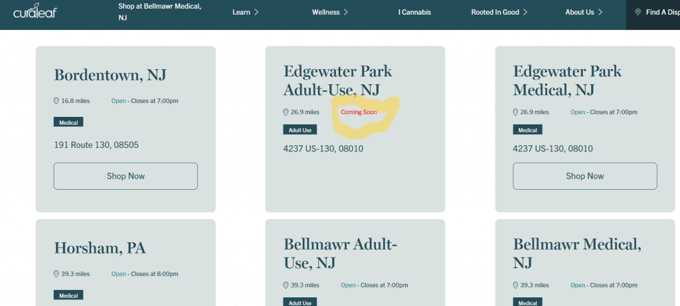Image resolution: width=680 pixels, height=306 pixels.
Task: Open the About Us nav item
Action: (x=580, y=12)
